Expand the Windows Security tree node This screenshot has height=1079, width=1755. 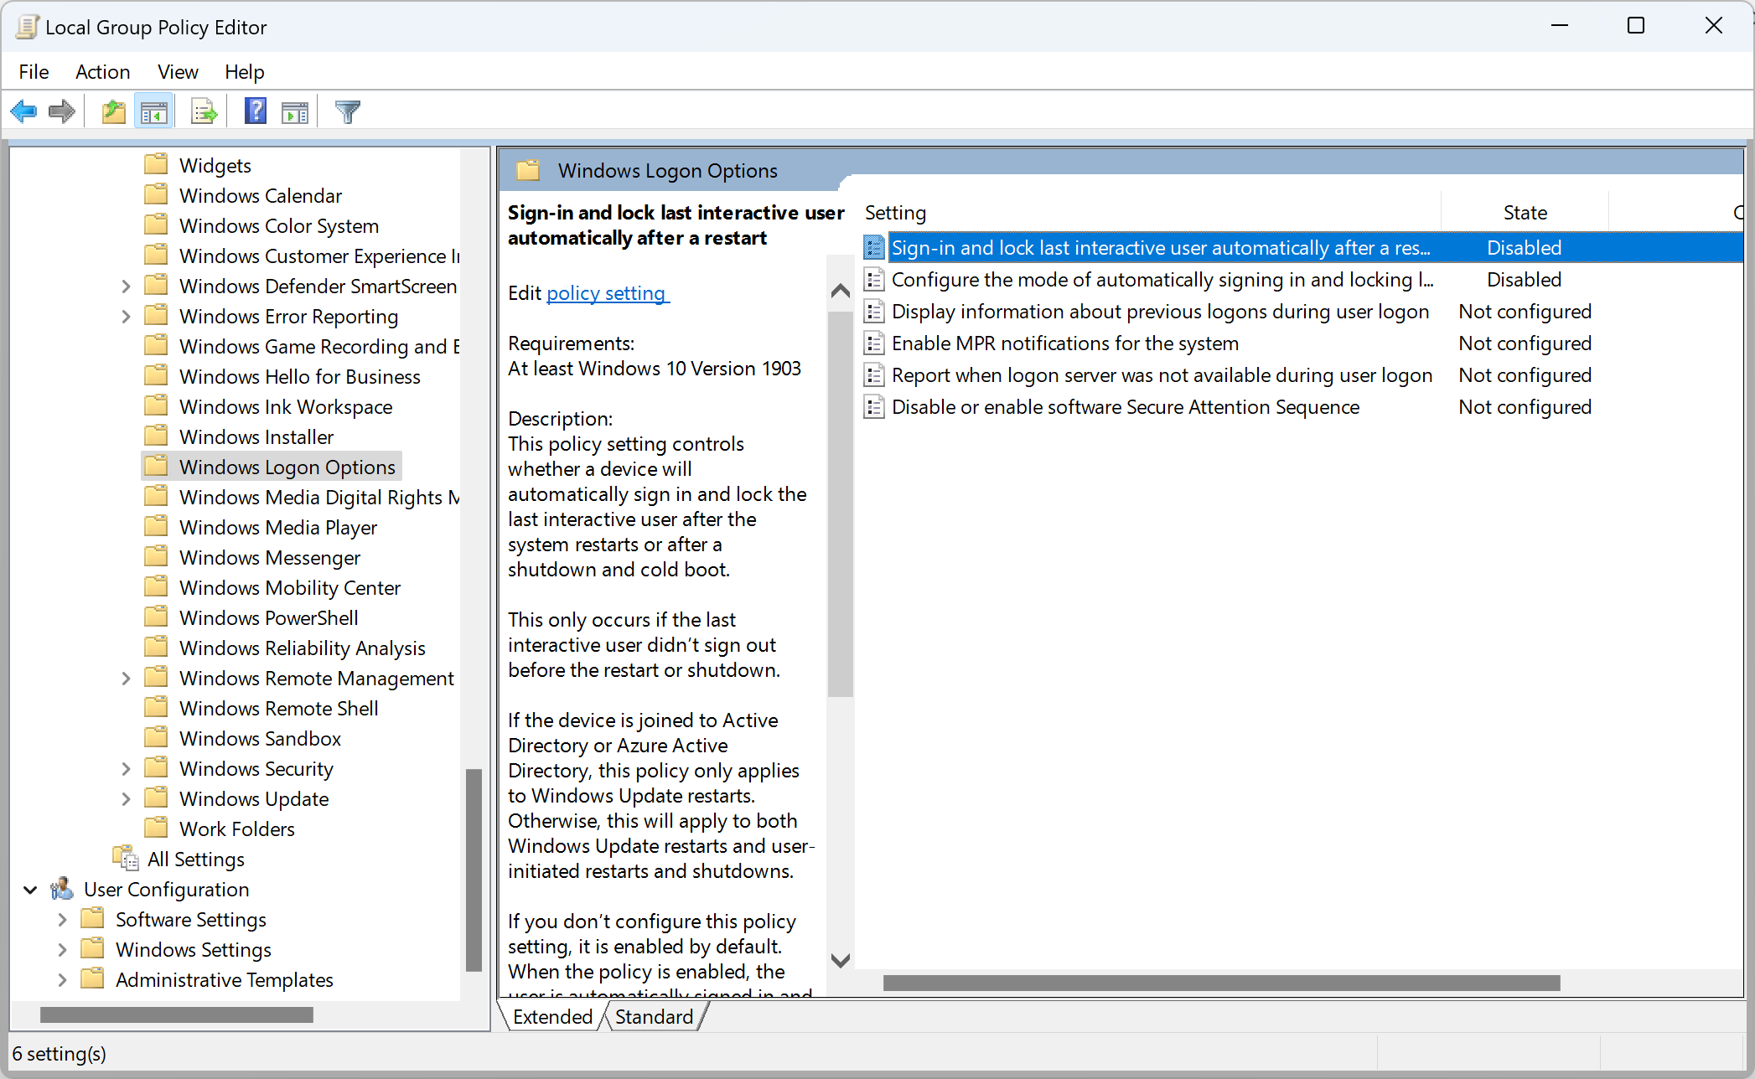pos(126,768)
